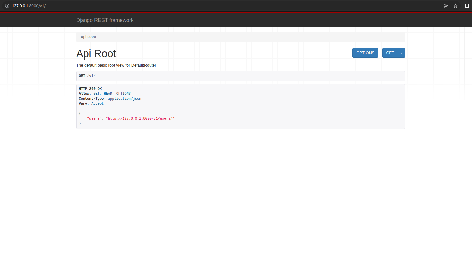Image resolution: width=472 pixels, height=260 pixels.
Task: Follow the users endpoint hyperlink
Action: 140,118
